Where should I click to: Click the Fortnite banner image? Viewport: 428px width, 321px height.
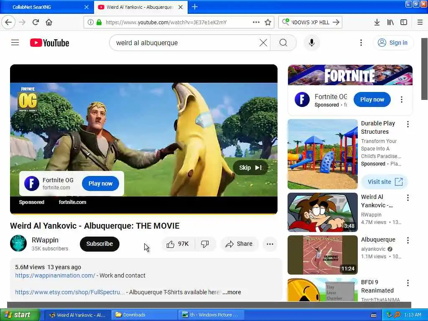click(350, 75)
